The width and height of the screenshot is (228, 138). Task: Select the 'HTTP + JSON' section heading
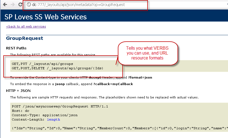coord(18,91)
